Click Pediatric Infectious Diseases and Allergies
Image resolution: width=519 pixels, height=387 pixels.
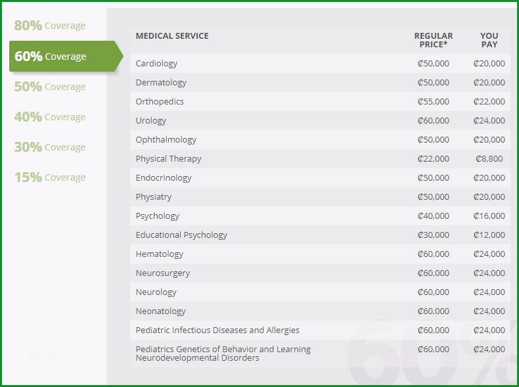tap(217, 330)
